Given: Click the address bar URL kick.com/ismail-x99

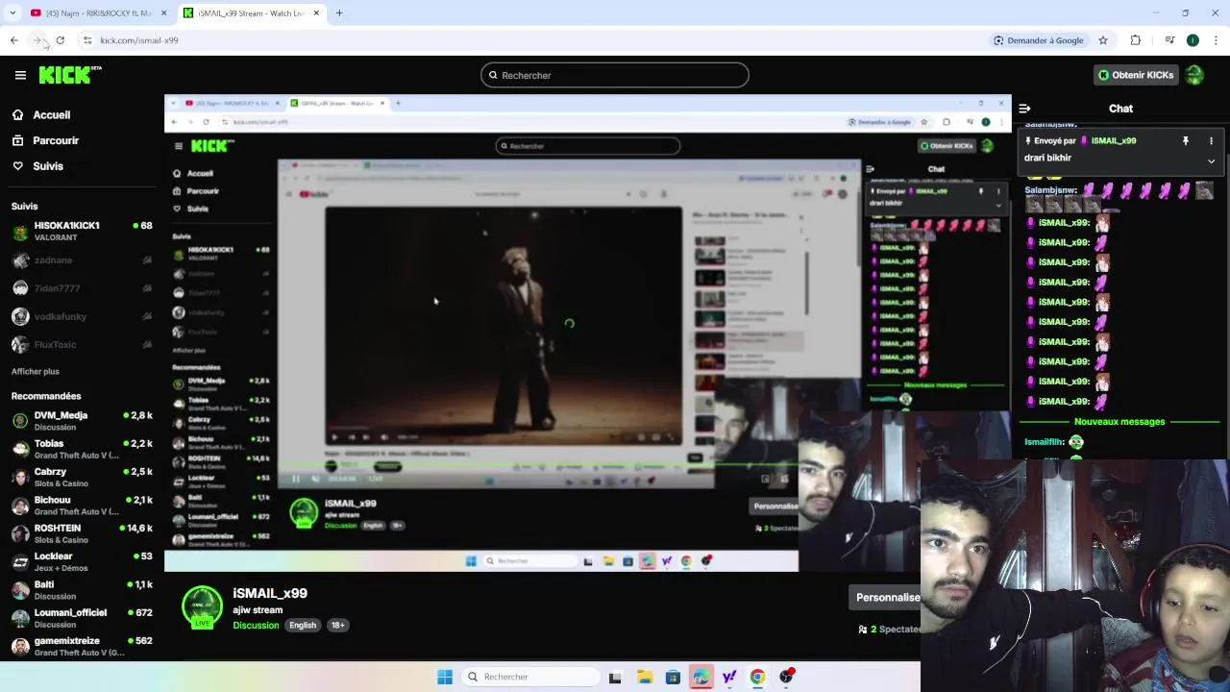Looking at the screenshot, I should (139, 40).
